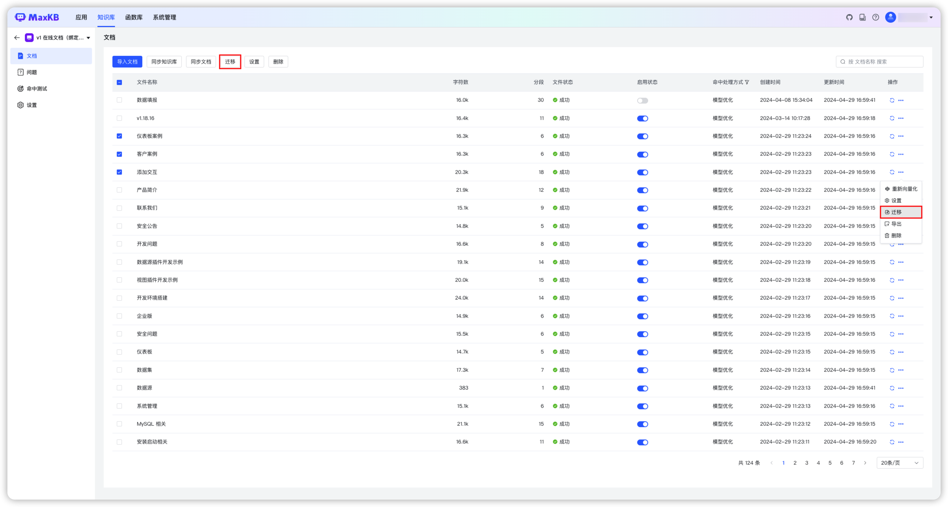948x507 pixels.
Task: Open more options for v1.18.16 row
Action: [x=901, y=118]
